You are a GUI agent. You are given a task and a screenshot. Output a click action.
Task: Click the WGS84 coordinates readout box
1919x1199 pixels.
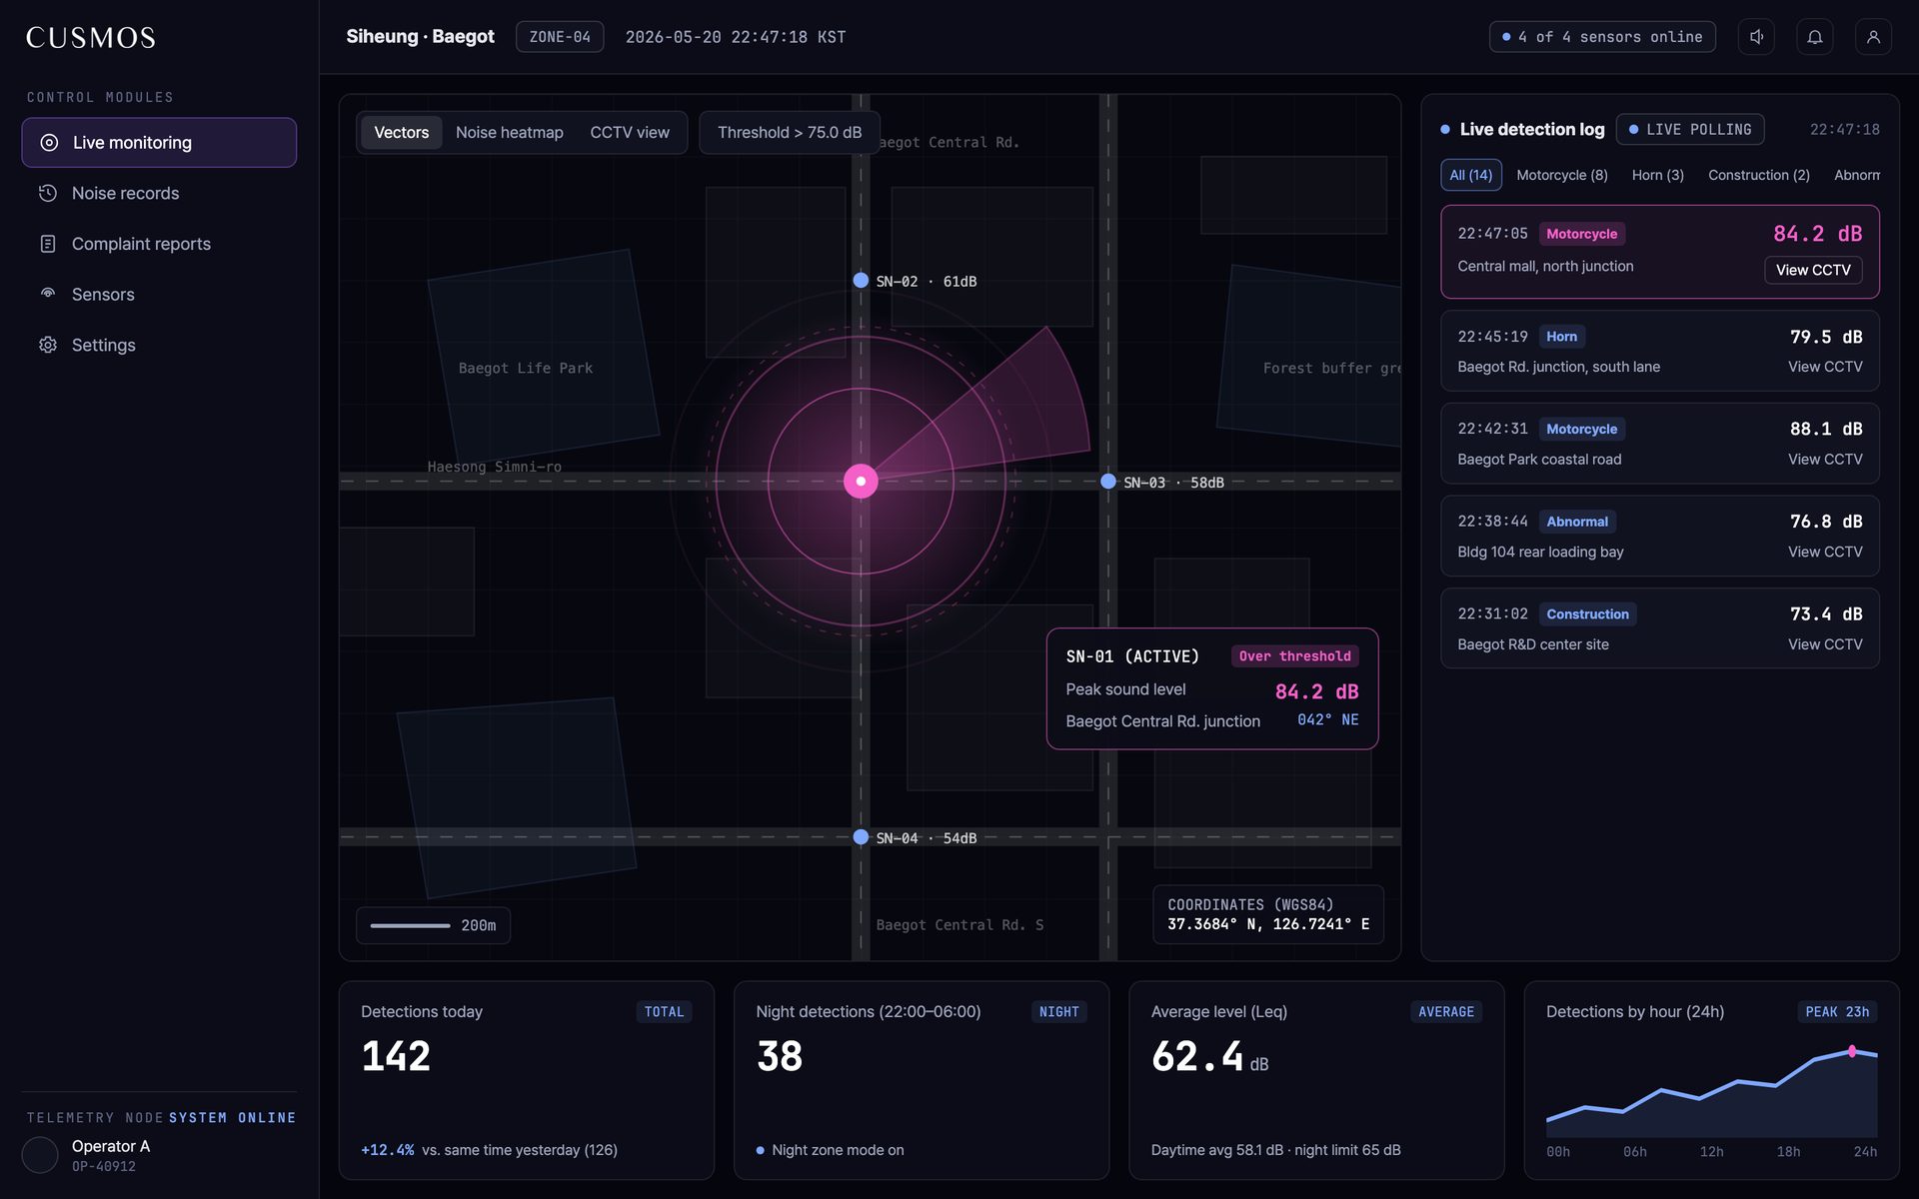[1268, 914]
